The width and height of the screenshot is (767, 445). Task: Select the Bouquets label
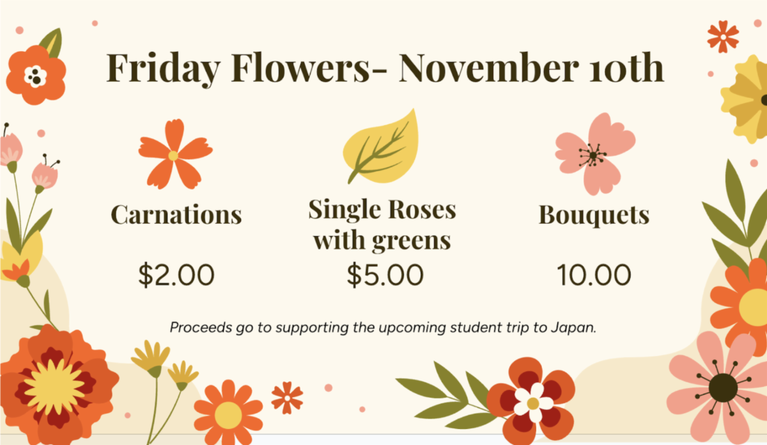(594, 215)
